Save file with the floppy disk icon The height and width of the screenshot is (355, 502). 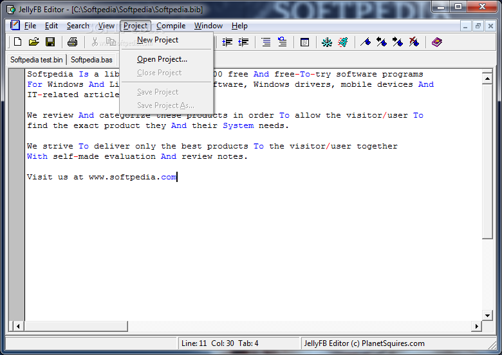point(50,42)
